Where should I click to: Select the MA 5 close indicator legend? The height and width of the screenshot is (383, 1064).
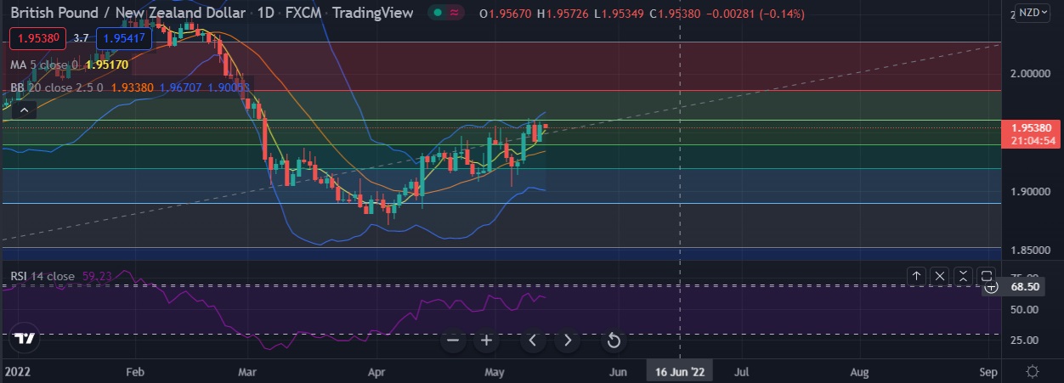(x=42, y=65)
